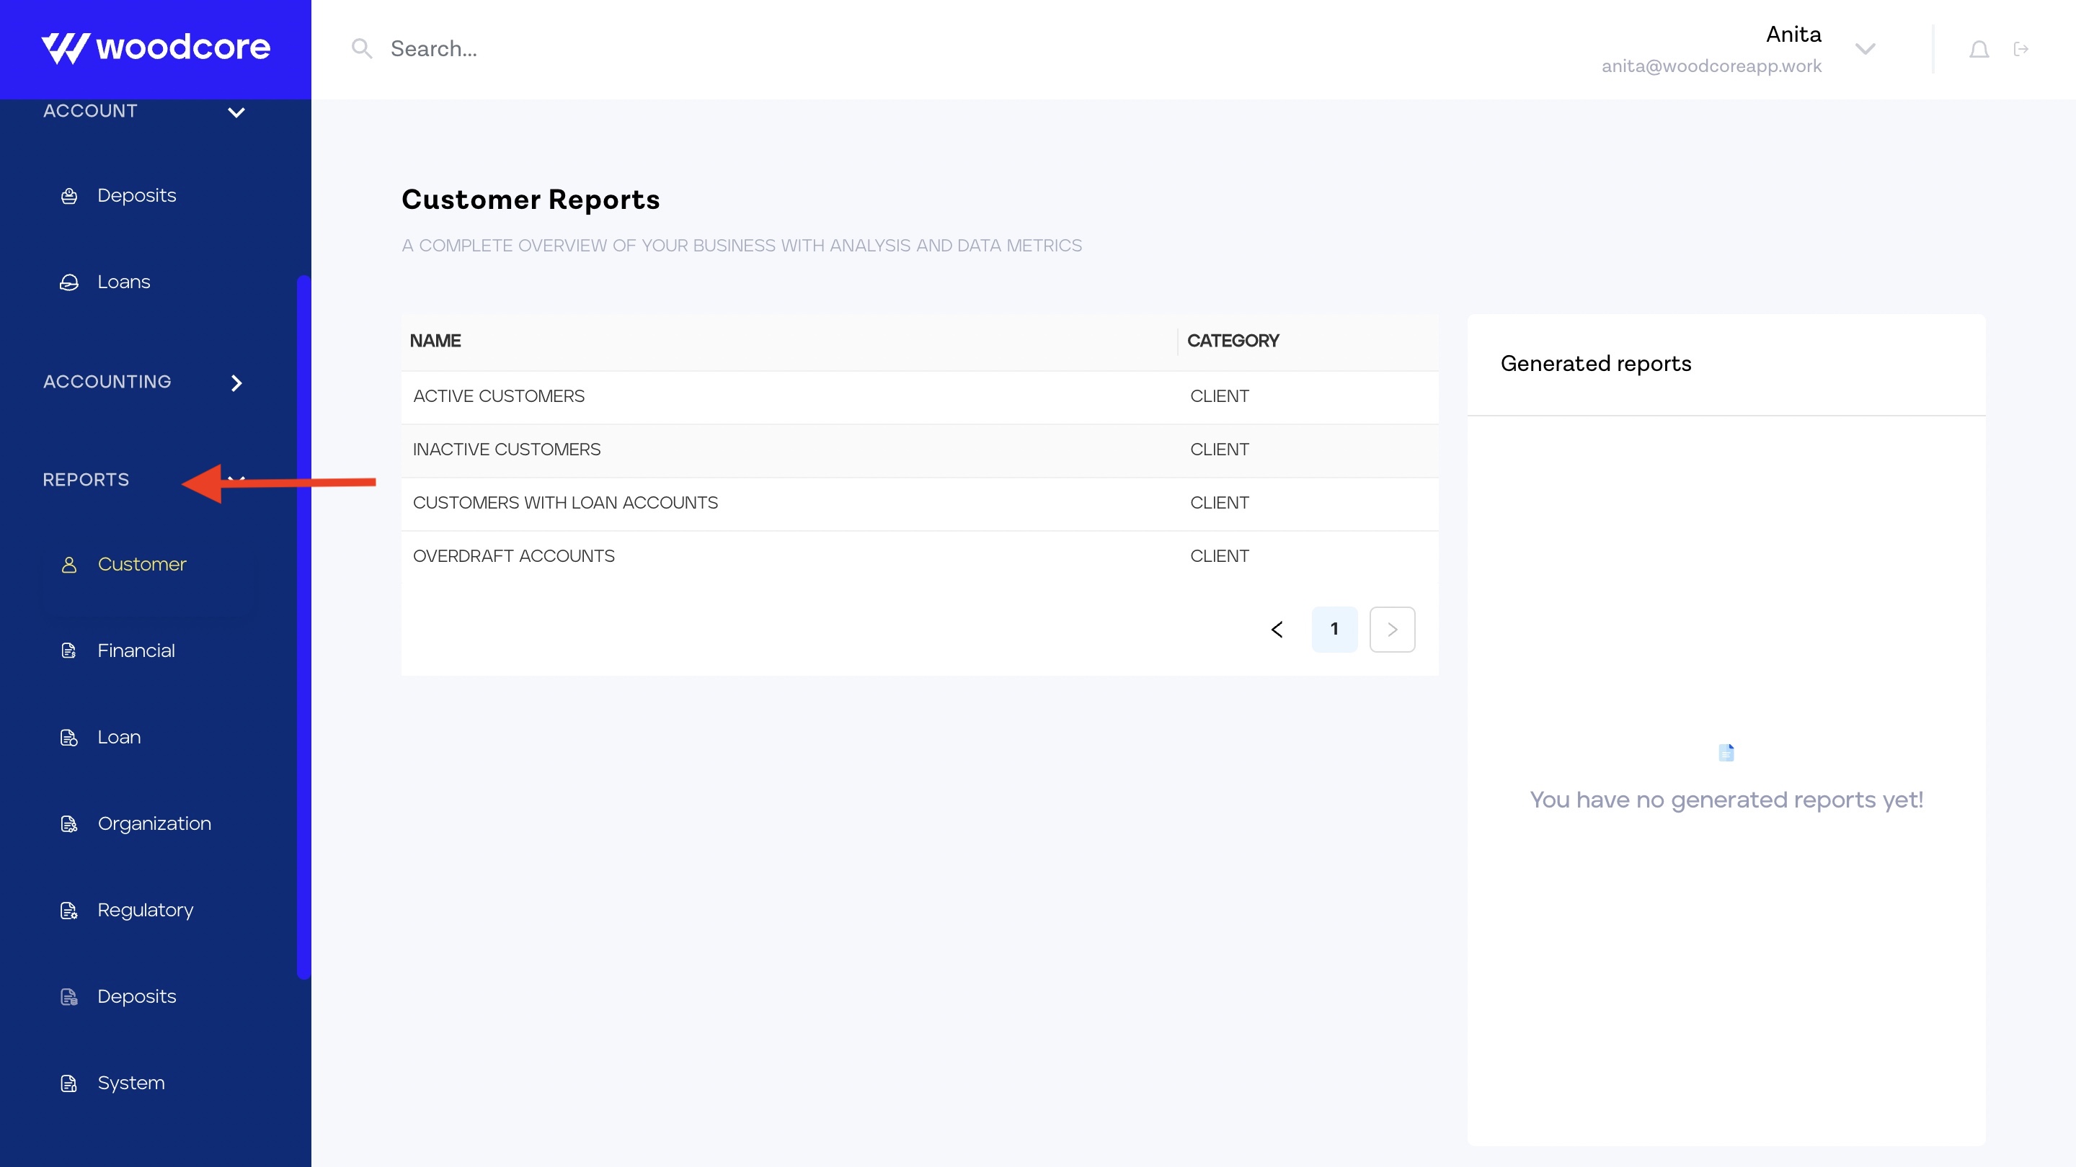Open the OVERDRAFT ACCOUNTS report row

(513, 557)
